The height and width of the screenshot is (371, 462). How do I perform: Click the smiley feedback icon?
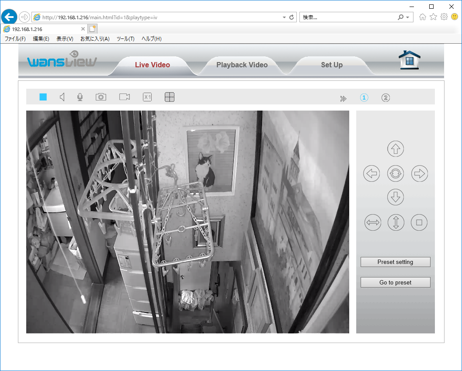455,17
